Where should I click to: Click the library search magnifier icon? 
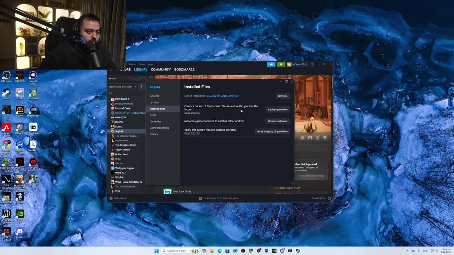pyautogui.click(x=111, y=93)
